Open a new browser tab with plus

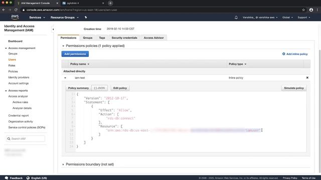tap(110, 3)
